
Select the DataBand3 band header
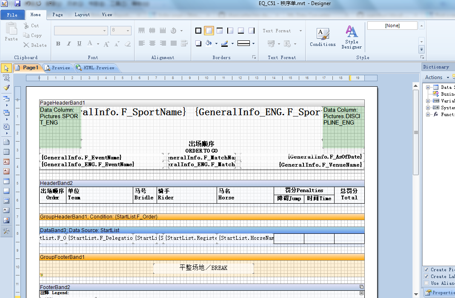pyautogui.click(x=202, y=230)
